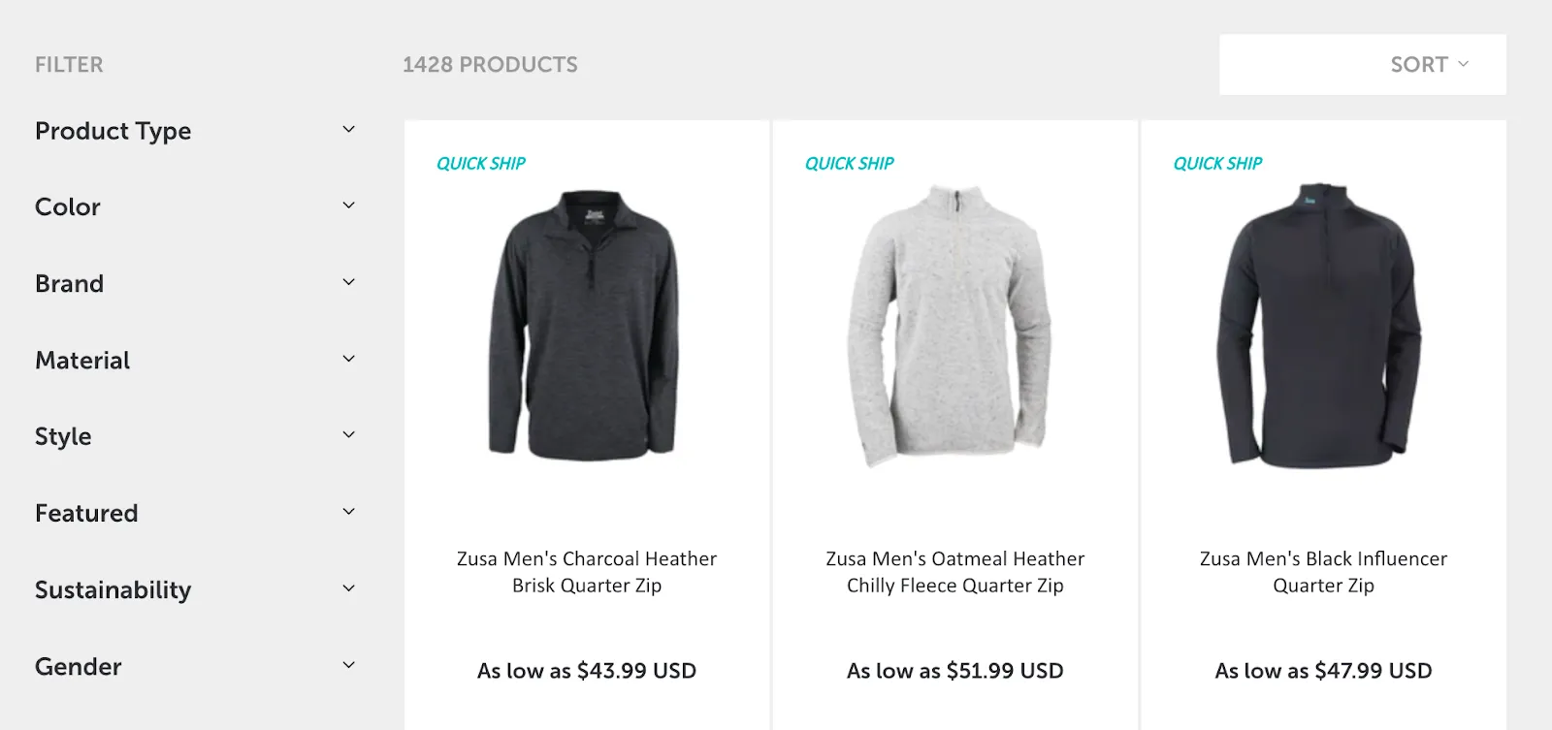
Task: Click the Material filter arrow icon
Action: click(x=348, y=360)
